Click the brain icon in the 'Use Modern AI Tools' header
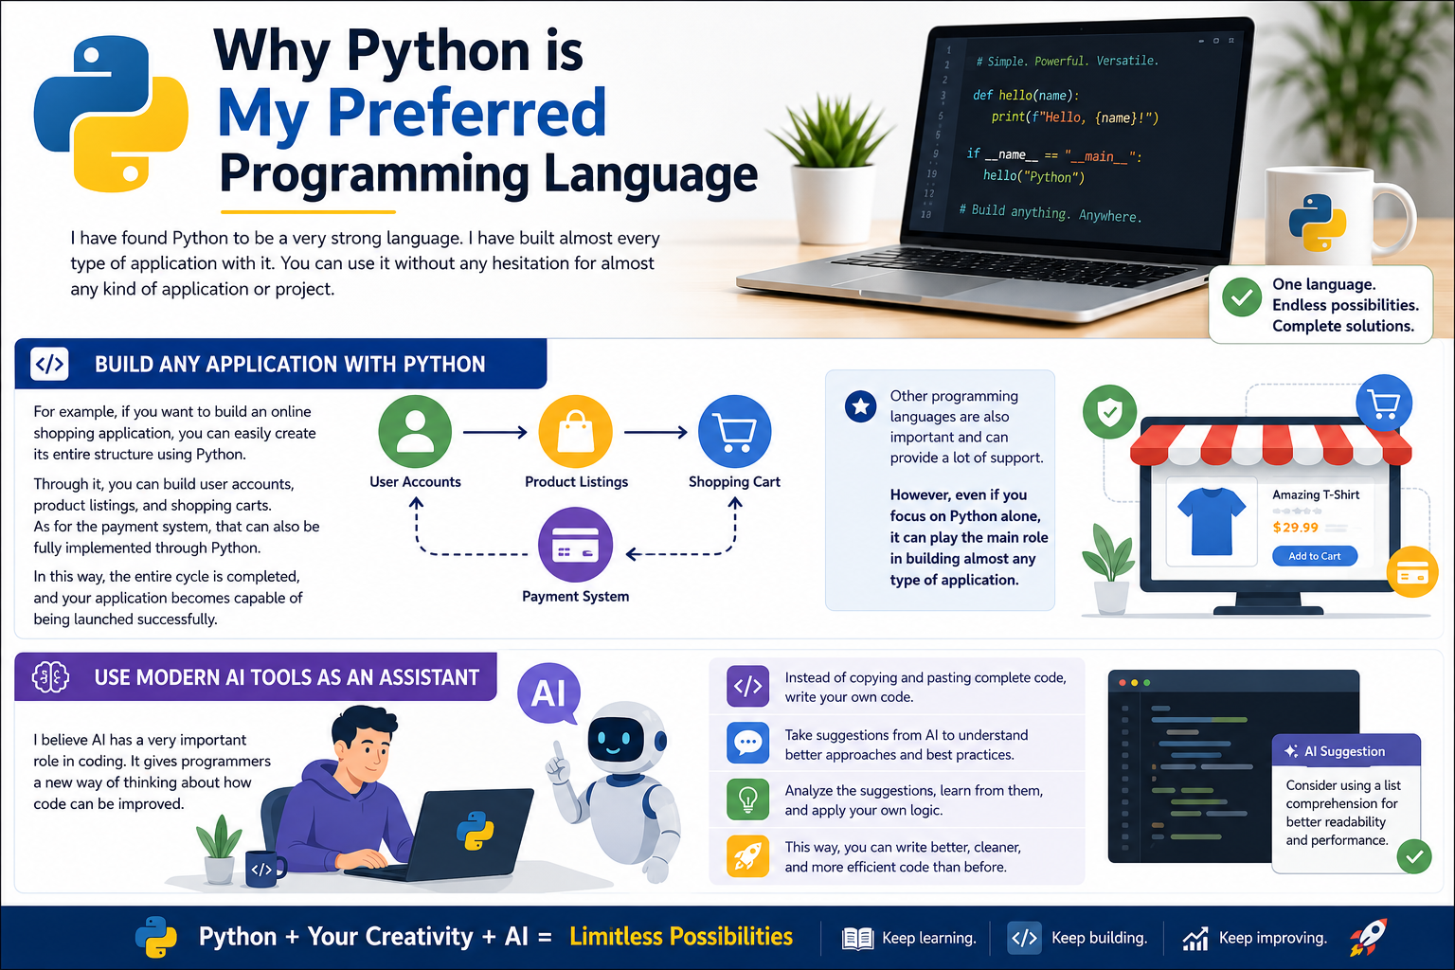The height and width of the screenshot is (970, 1455). tap(50, 676)
